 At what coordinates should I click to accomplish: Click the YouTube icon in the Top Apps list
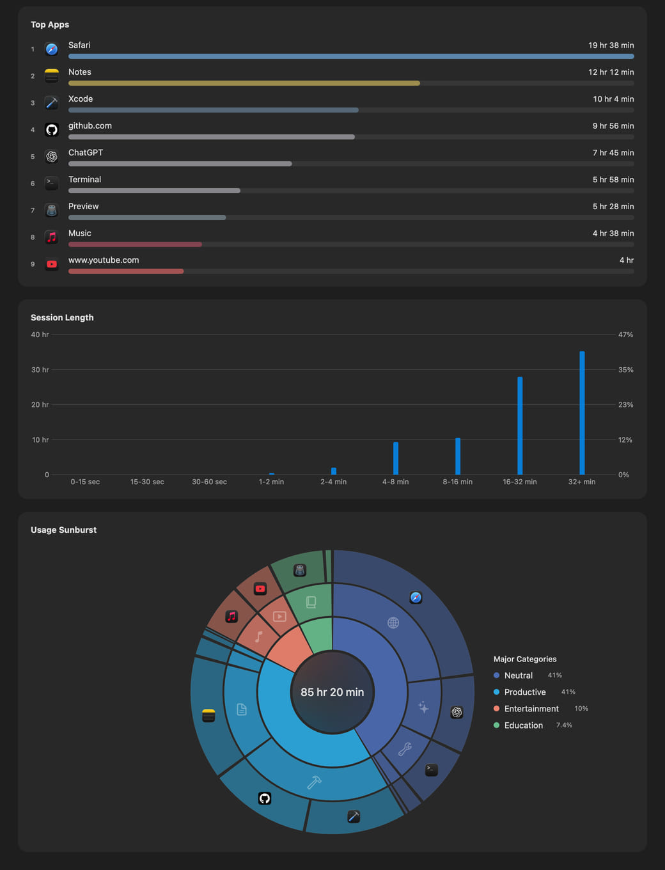tap(52, 264)
